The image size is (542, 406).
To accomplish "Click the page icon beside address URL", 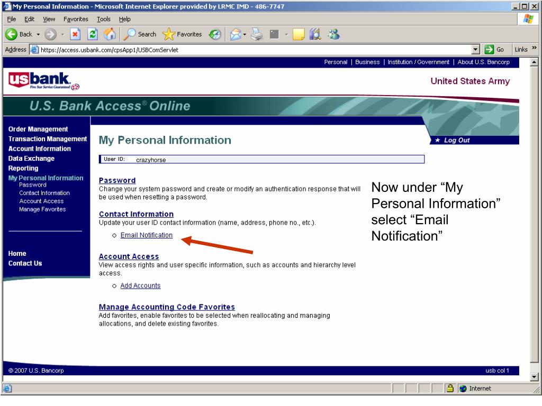I will pyautogui.click(x=34, y=49).
